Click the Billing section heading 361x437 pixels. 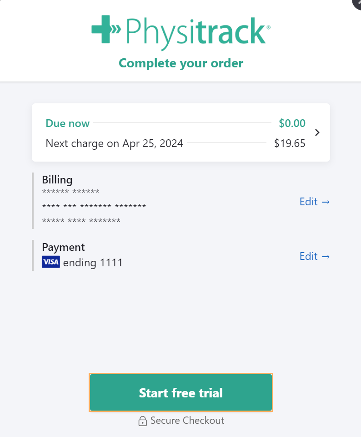pyautogui.click(x=57, y=180)
